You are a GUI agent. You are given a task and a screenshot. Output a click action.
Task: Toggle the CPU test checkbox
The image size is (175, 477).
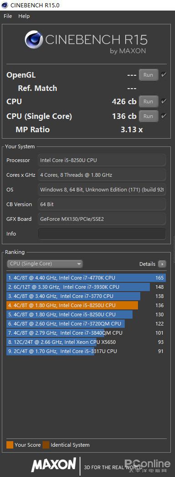click(164, 101)
